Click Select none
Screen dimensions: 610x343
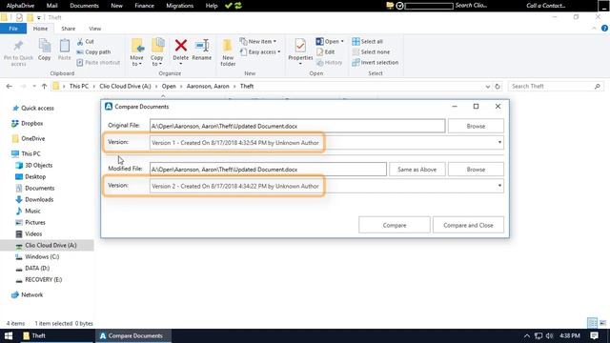[371, 51]
